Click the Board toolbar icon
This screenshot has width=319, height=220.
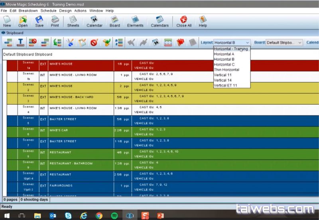[114, 22]
